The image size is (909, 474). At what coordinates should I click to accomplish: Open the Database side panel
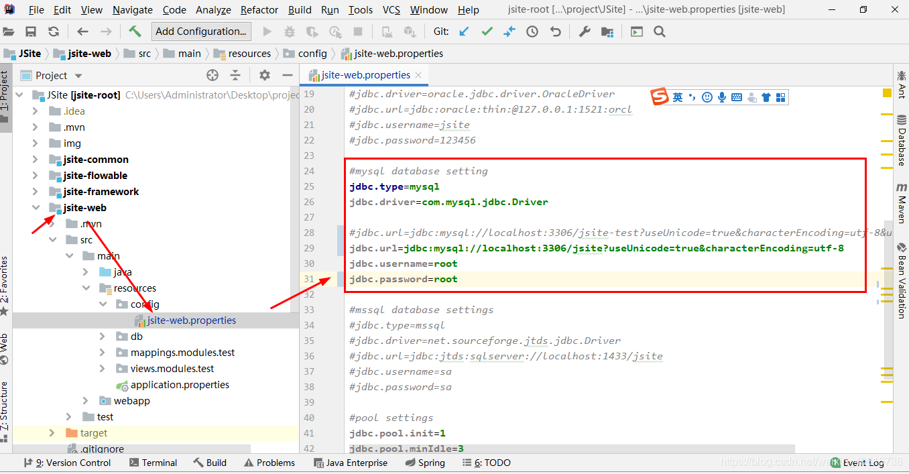902,141
